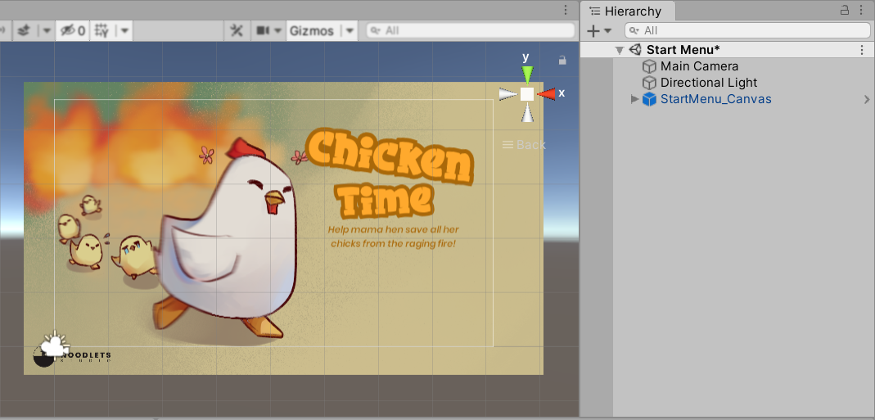Viewport: 875px width, 420px height.
Task: Open the Hierarchy create (+) menu
Action: 599,30
